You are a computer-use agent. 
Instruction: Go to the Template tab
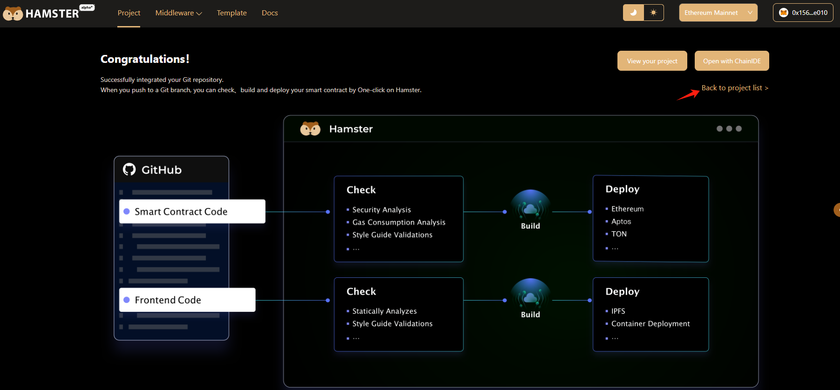pyautogui.click(x=232, y=13)
